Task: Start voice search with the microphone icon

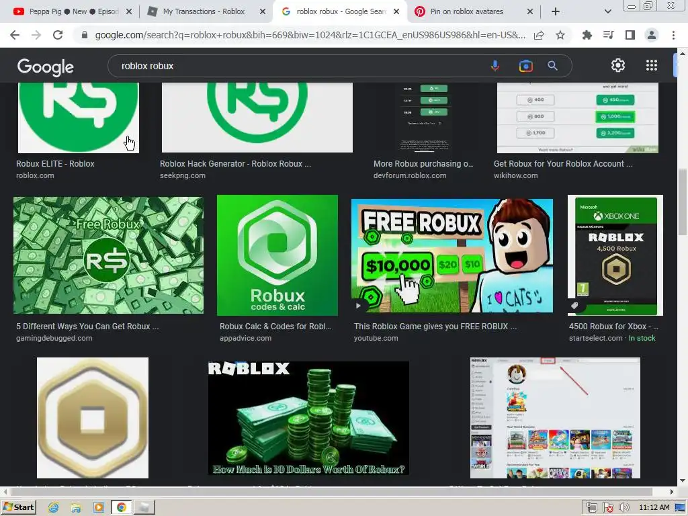Action: coord(495,66)
